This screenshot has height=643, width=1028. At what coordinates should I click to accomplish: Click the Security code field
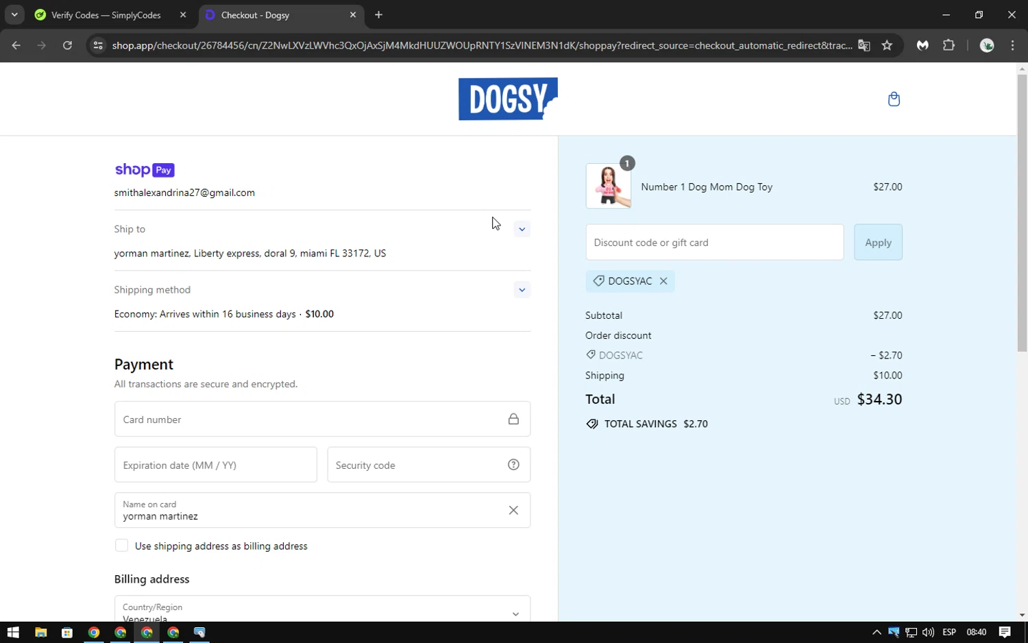coord(429,465)
